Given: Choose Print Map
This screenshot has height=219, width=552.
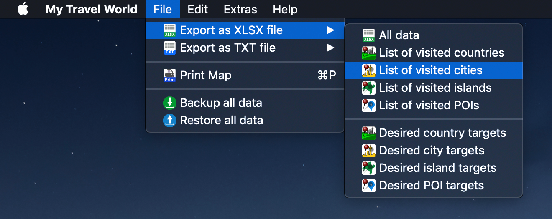Looking at the screenshot, I should click(x=245, y=76).
